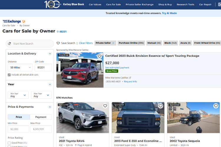
Task: Apply the Purchase Online (396) filter chip
Action: (x=131, y=43)
